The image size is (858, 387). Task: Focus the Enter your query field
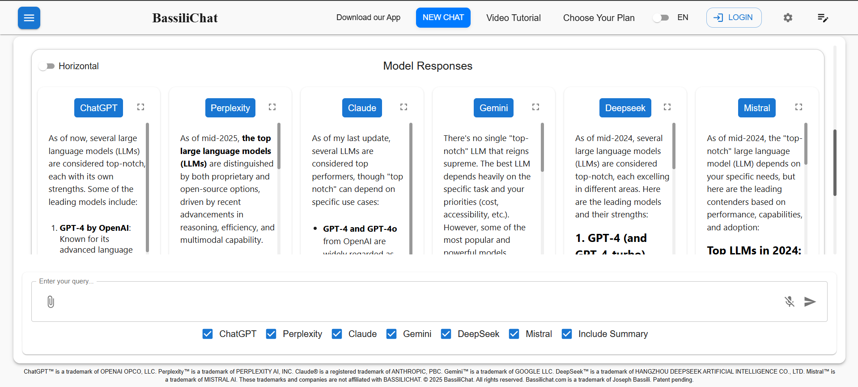click(x=429, y=301)
